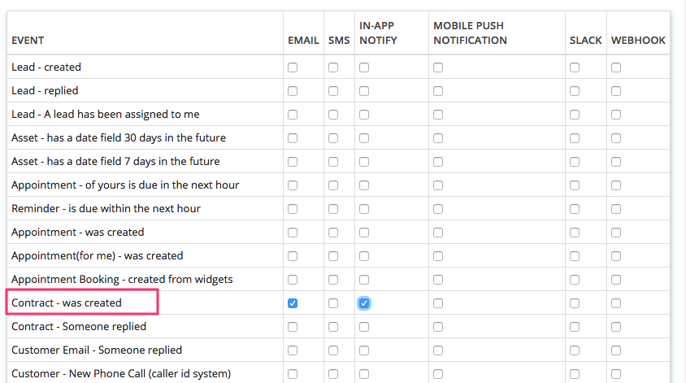Check Mobile Push for lead assigned to me

pos(438,115)
